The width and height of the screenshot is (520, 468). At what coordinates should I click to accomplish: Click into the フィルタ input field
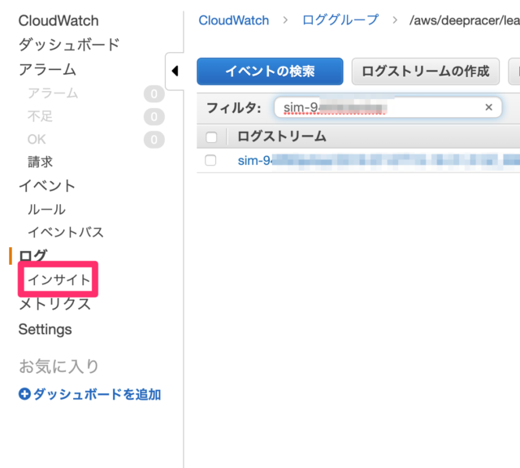(x=388, y=107)
